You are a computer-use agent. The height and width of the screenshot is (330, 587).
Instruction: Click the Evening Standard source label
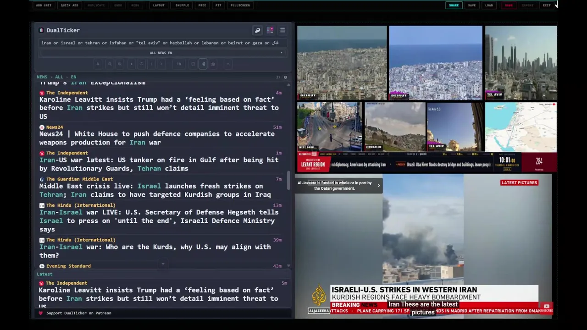[x=68, y=266]
